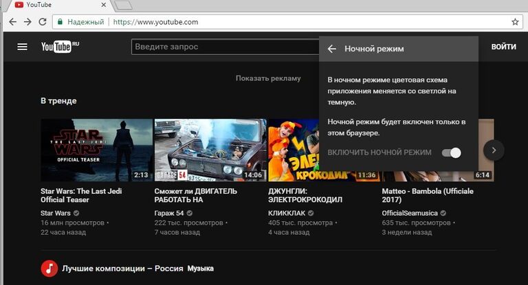
Task: Click the YouTube RU logo
Action: (60, 47)
